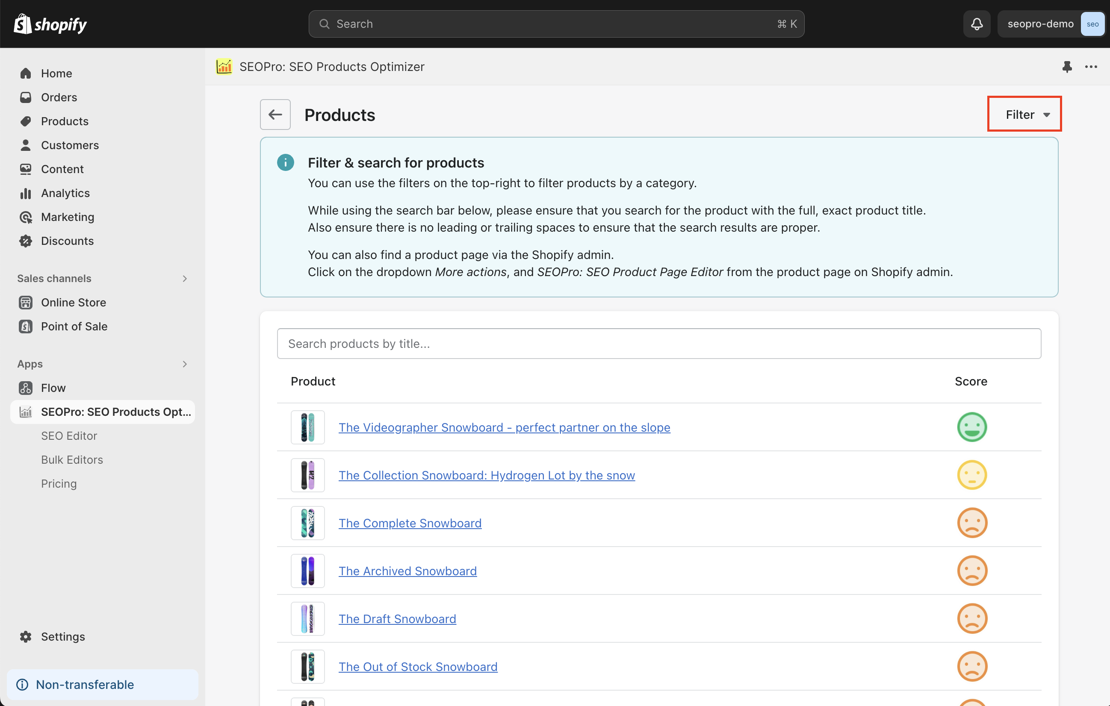Select the Pricing sub-menu item

pos(59,483)
